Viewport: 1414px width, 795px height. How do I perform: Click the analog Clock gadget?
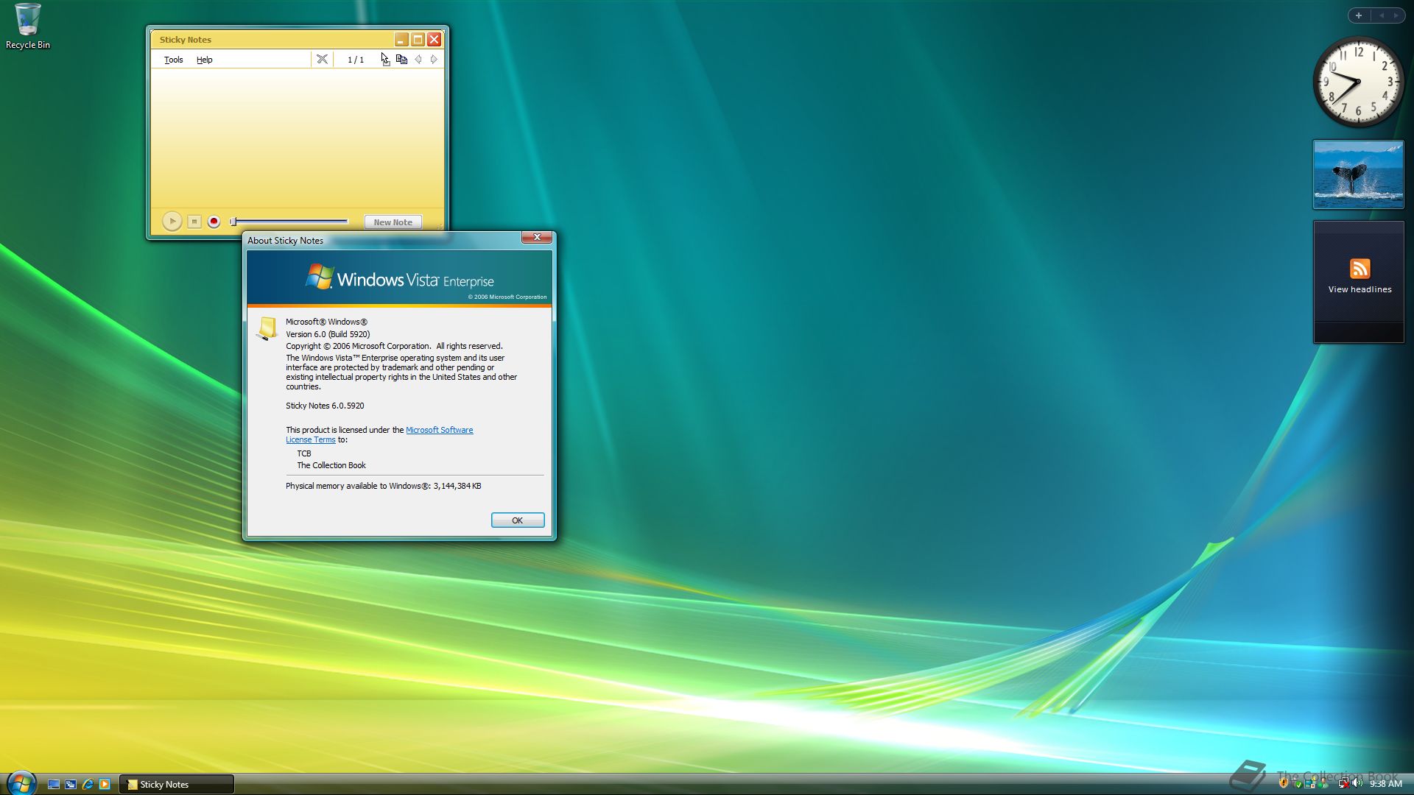1358,82
